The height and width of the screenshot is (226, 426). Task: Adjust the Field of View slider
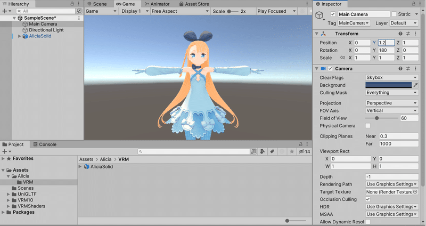tap(381, 118)
